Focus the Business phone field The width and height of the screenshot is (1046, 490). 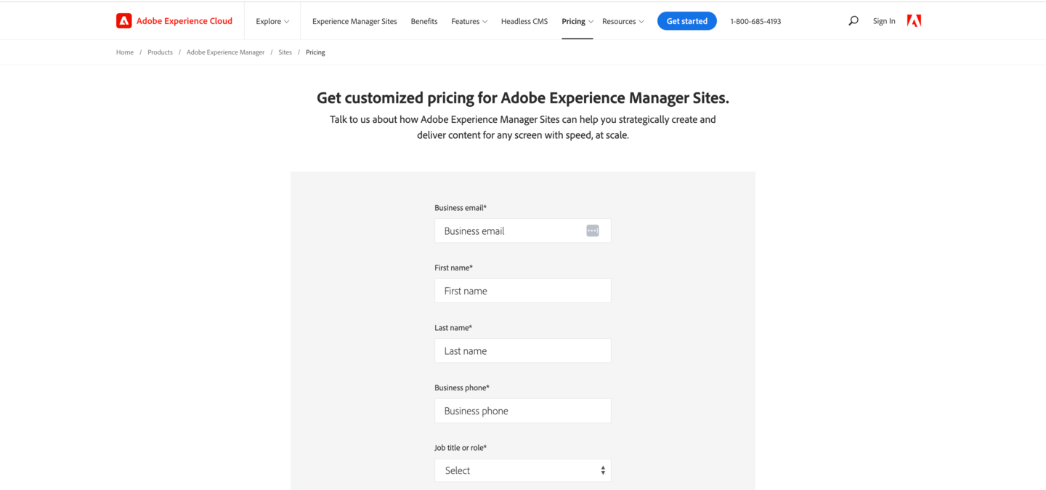523,411
